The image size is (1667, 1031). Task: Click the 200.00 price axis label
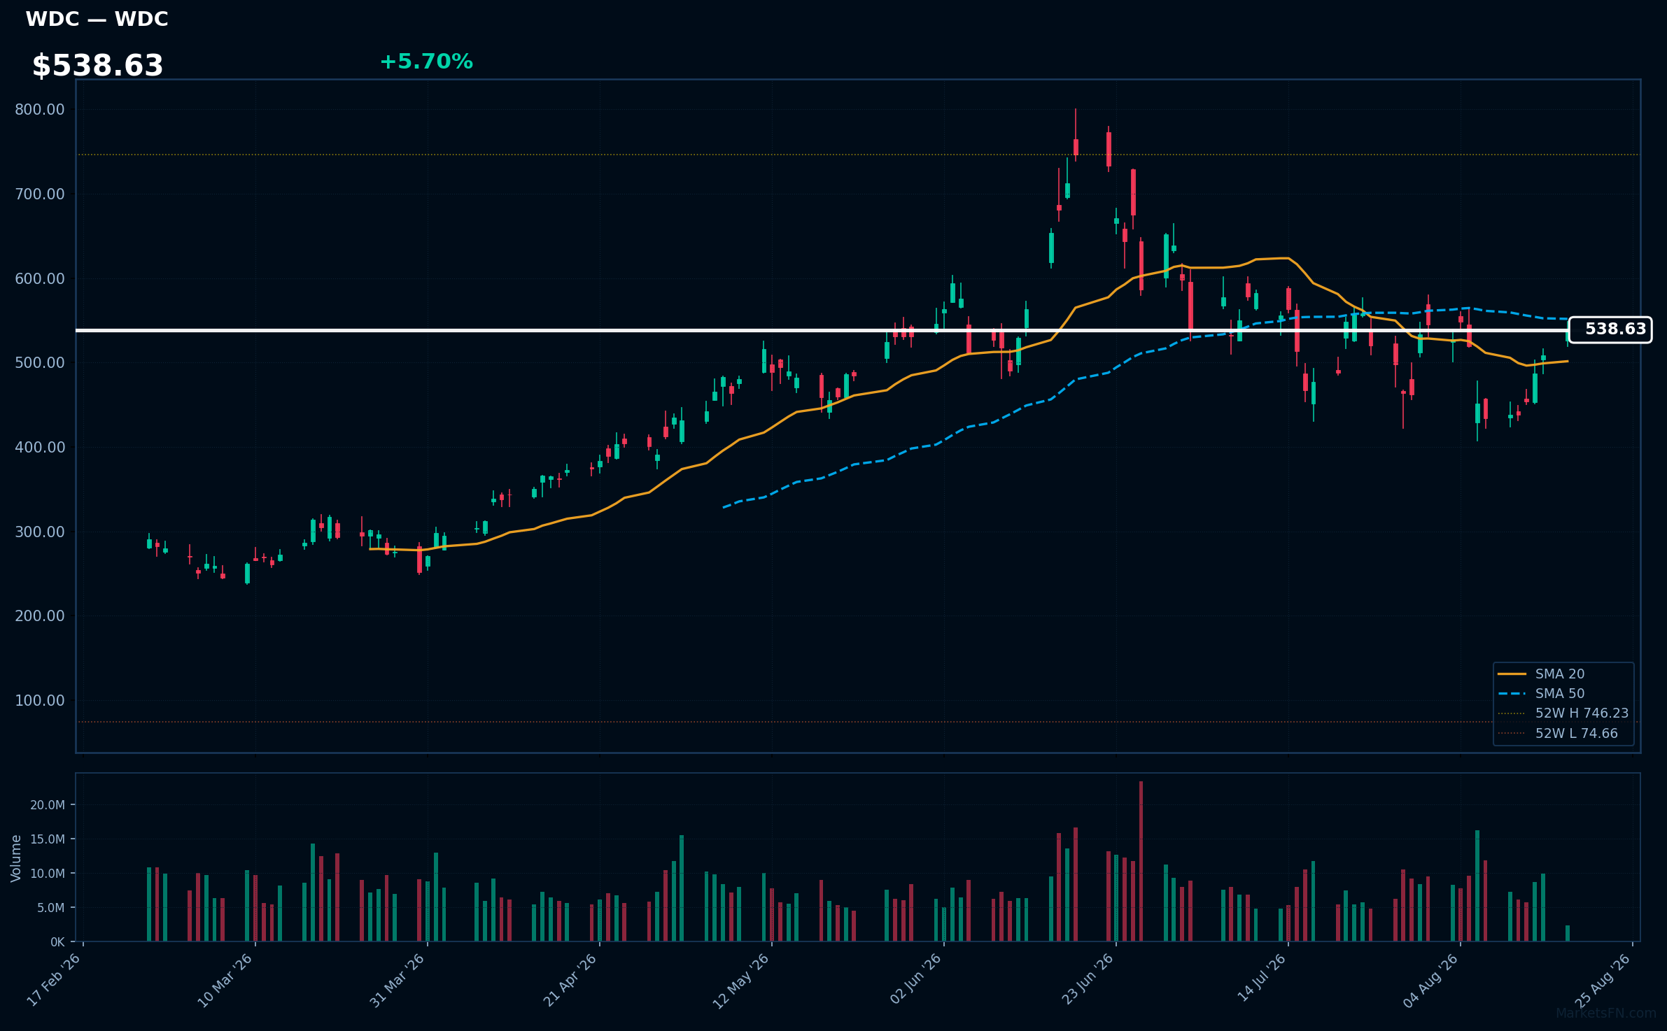pyautogui.click(x=40, y=616)
